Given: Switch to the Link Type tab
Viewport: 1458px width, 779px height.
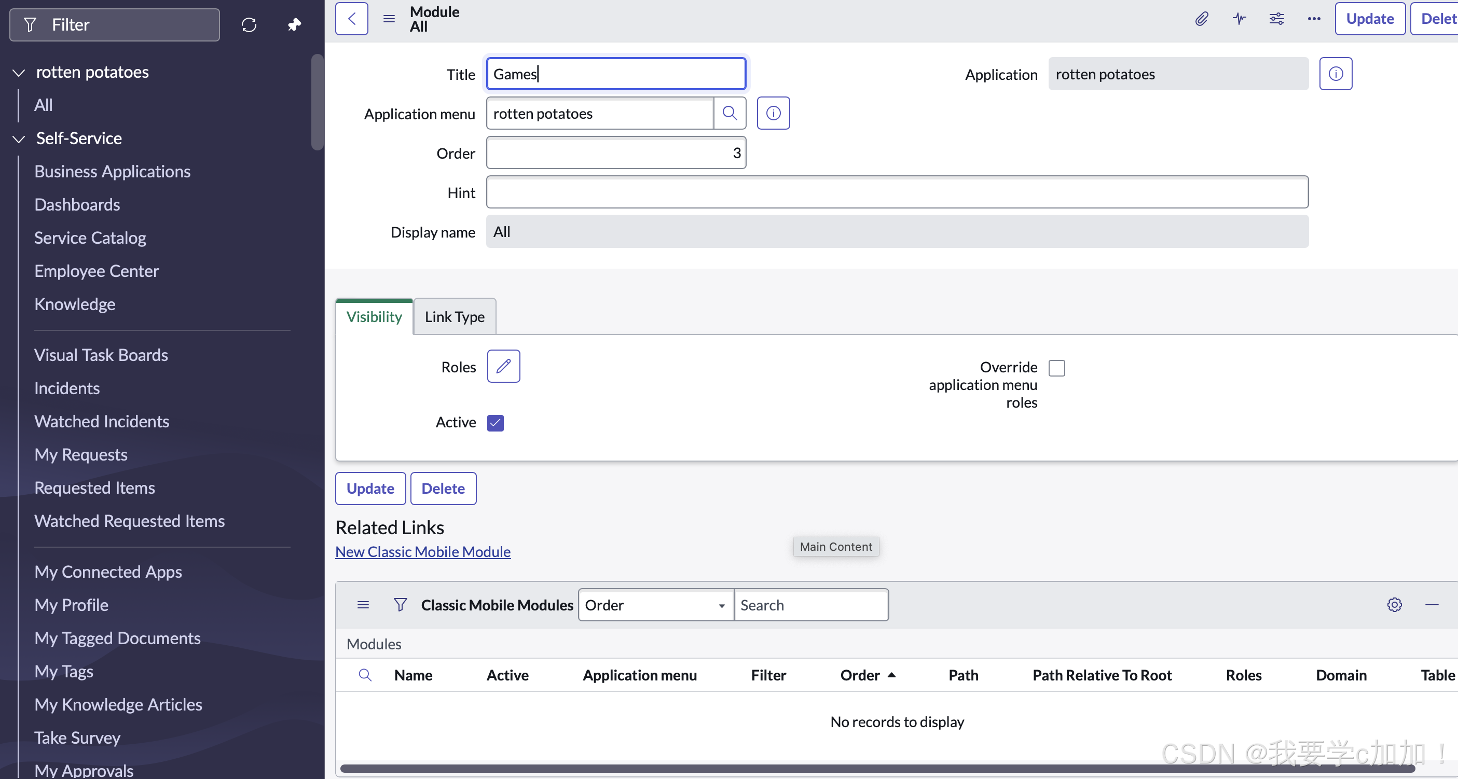Looking at the screenshot, I should tap(455, 317).
